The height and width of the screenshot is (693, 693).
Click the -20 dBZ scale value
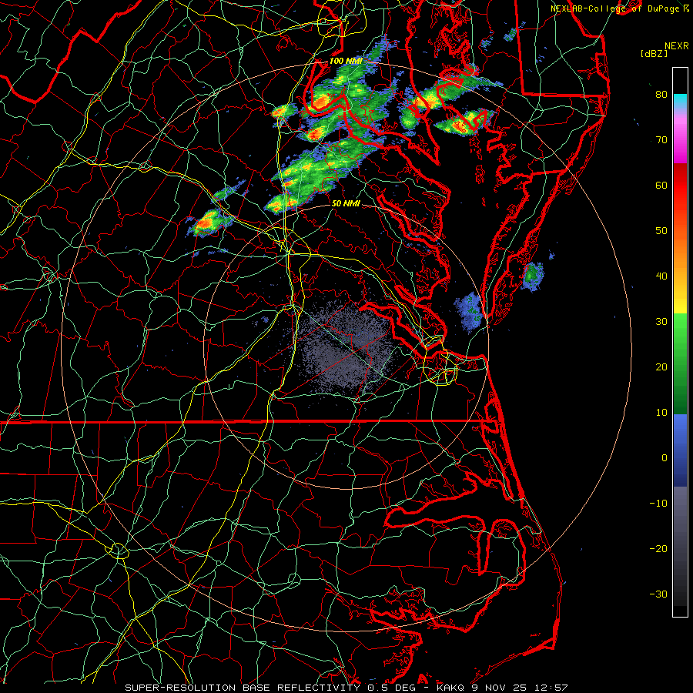pos(658,549)
